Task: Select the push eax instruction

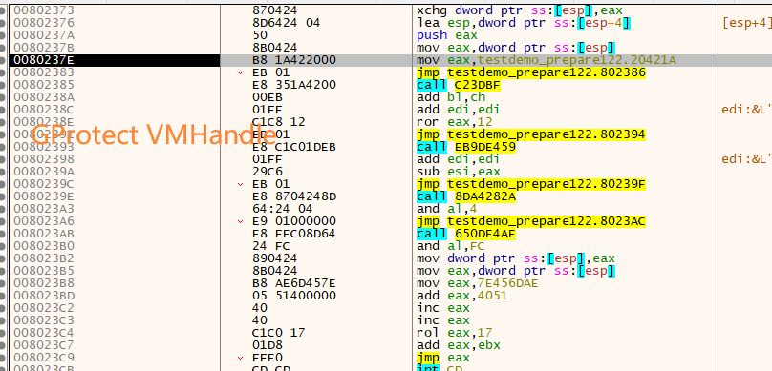Action: click(446, 35)
